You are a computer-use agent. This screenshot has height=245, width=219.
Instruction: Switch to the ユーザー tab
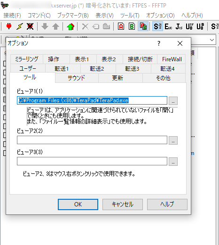tap(28, 68)
